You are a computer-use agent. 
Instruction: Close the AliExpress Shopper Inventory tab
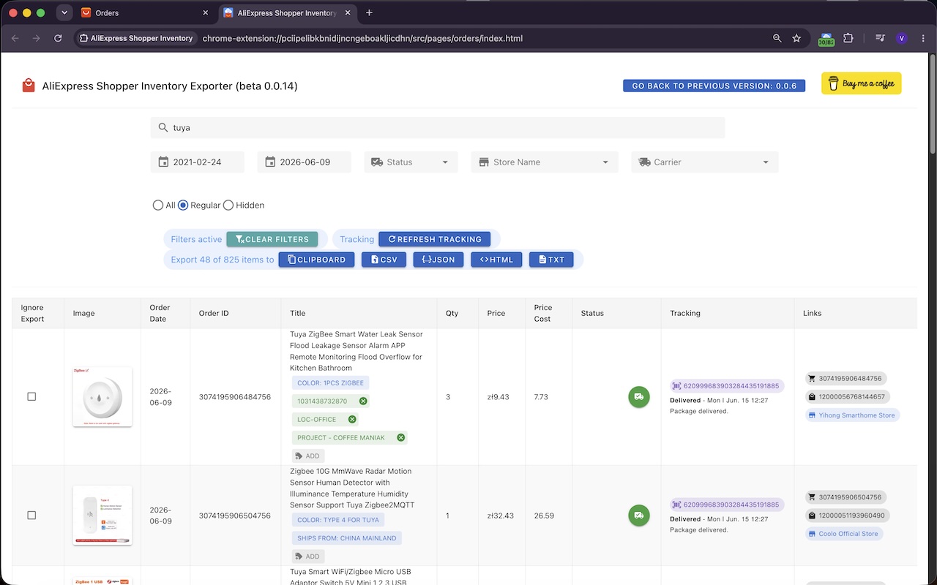348,12
